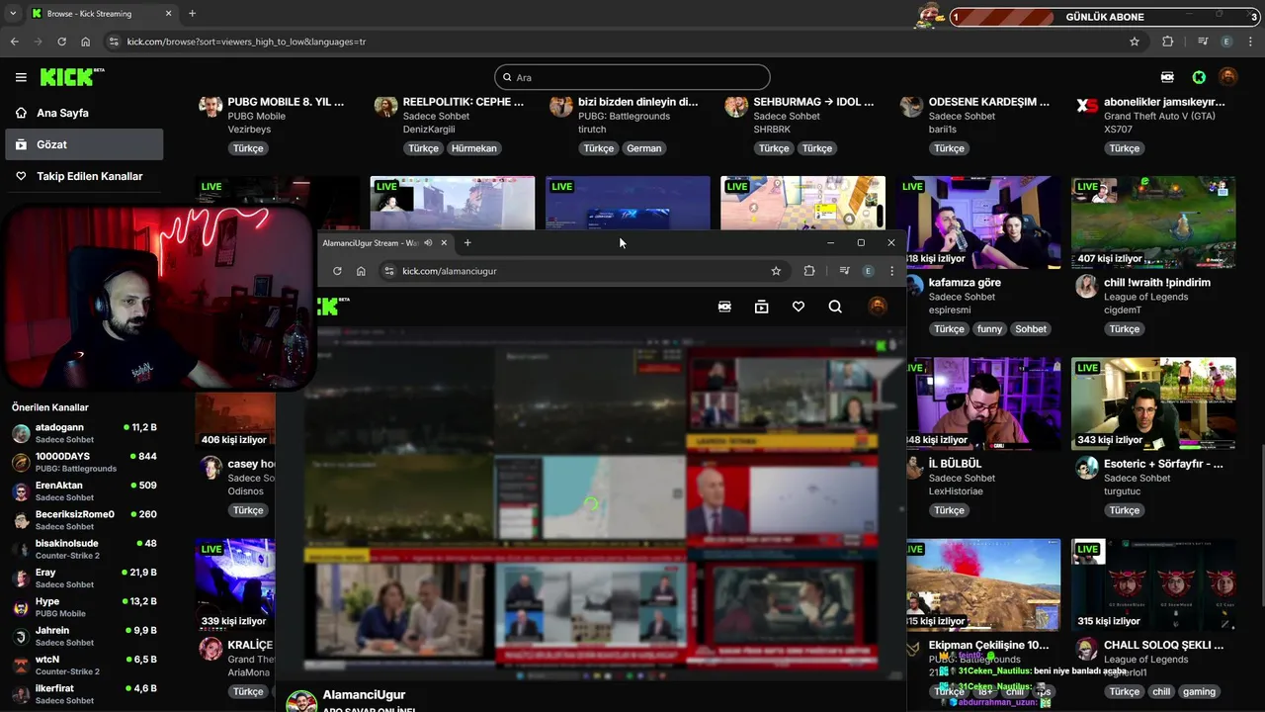The height and width of the screenshot is (712, 1265).
Task: Click the KICK logo in the back window
Action: [x=72, y=77]
